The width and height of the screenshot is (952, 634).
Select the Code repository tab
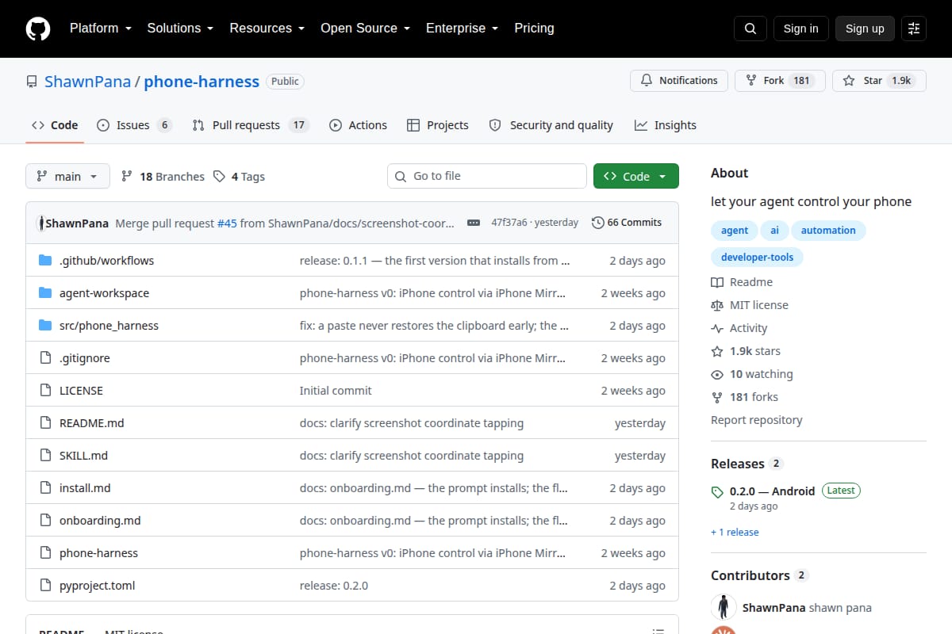point(55,125)
